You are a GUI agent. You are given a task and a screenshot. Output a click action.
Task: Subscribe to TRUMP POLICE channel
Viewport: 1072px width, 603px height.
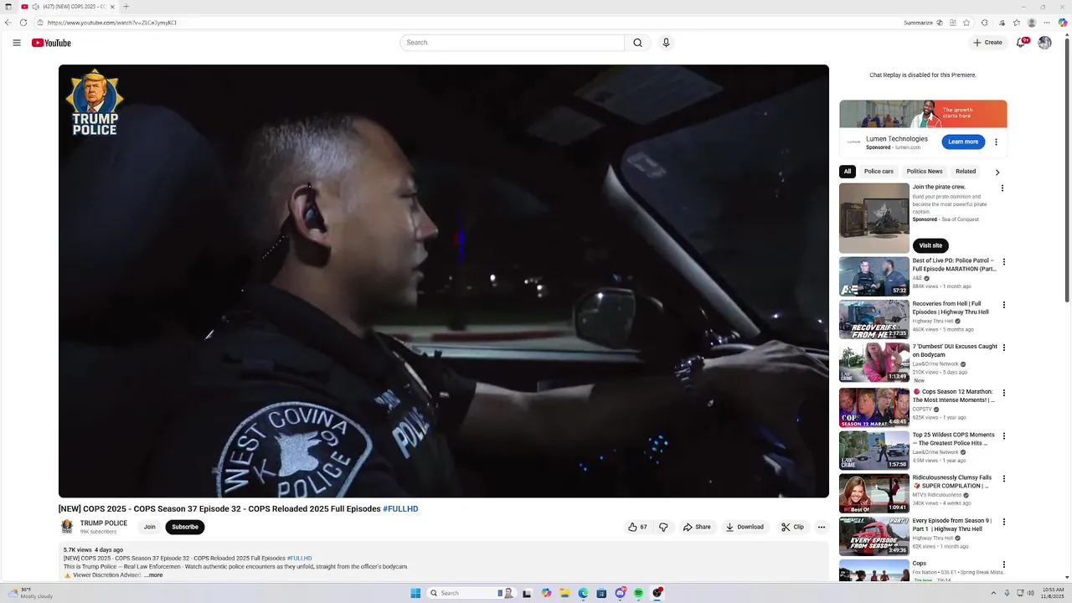coord(185,527)
